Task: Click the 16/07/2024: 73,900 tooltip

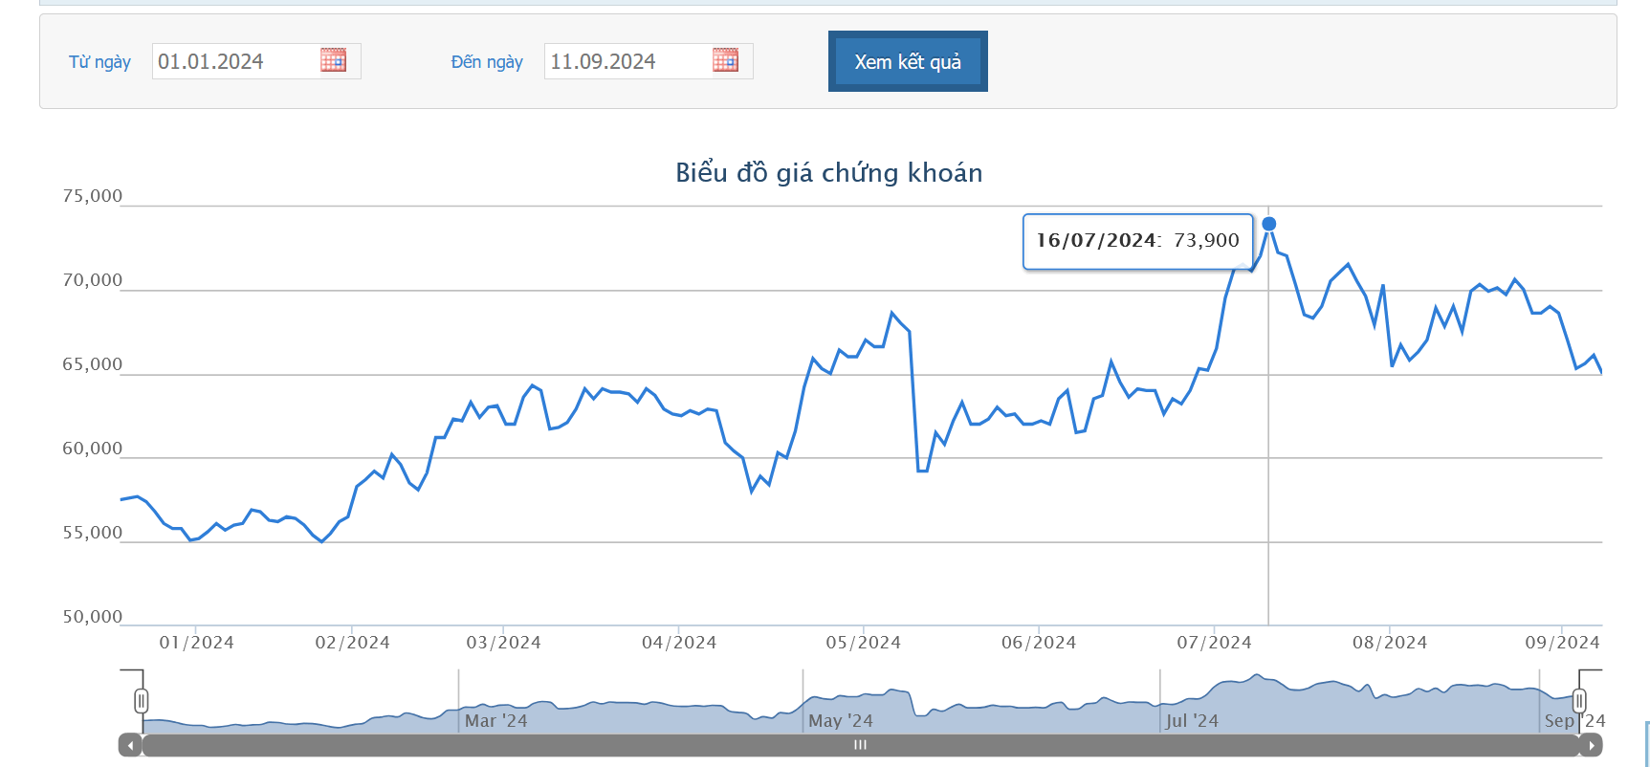Action: 1137,241
